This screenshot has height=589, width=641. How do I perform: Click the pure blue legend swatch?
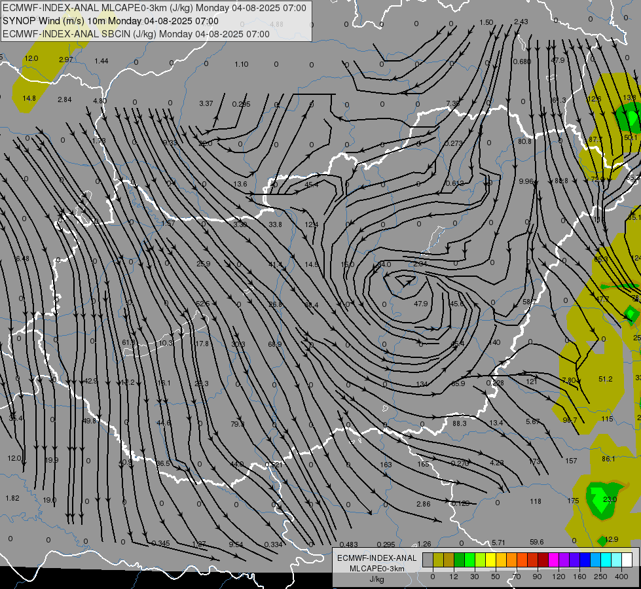[585, 560]
